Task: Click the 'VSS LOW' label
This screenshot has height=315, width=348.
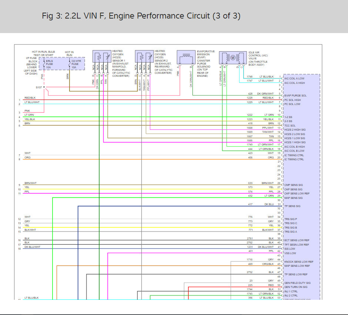Action: [290, 253]
